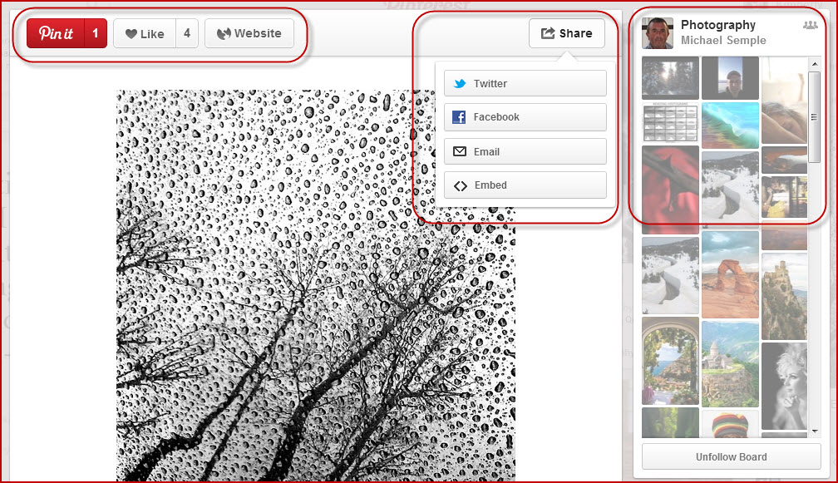Viewport: 838px width, 483px height.
Task: Click the pin count badge showing 1
Action: (96, 33)
